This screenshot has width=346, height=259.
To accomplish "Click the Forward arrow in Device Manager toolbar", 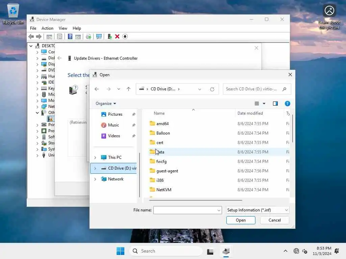I will tap(39, 36).
